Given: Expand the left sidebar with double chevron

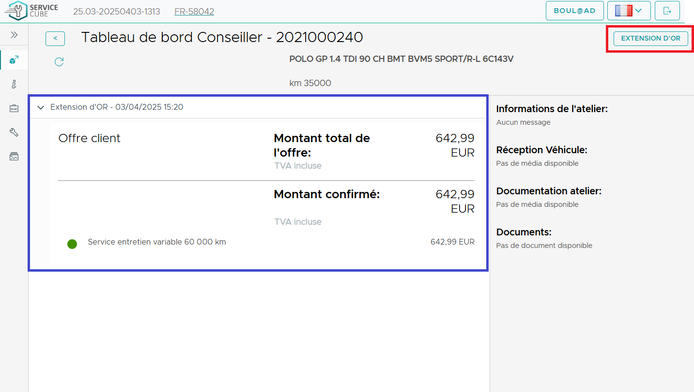Looking at the screenshot, I should coord(14,35).
